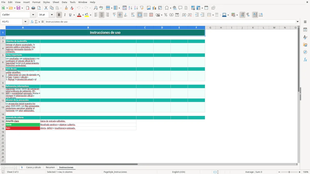Insert an image

coord(149,8)
